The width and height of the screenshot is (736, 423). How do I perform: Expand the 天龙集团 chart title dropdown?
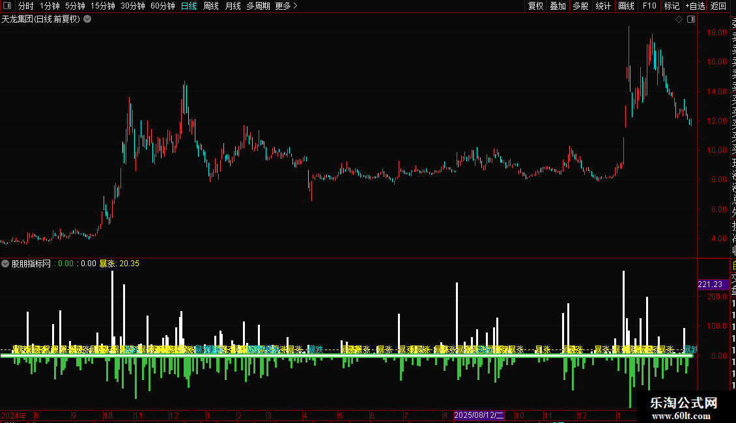coord(87,20)
